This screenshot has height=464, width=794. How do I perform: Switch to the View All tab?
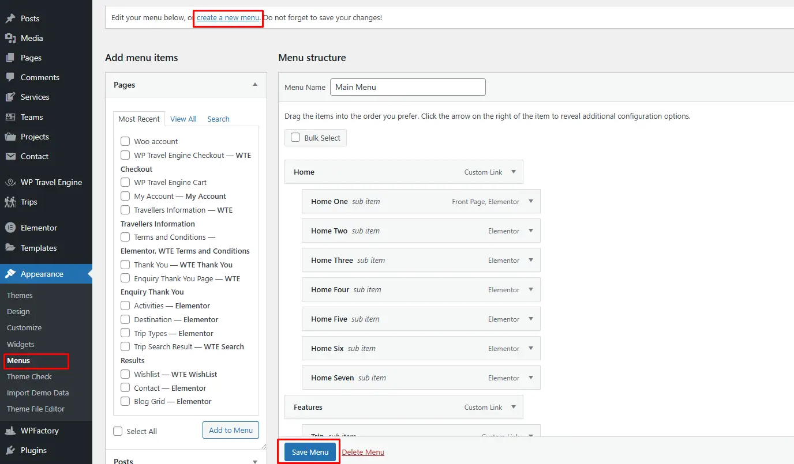coord(183,119)
